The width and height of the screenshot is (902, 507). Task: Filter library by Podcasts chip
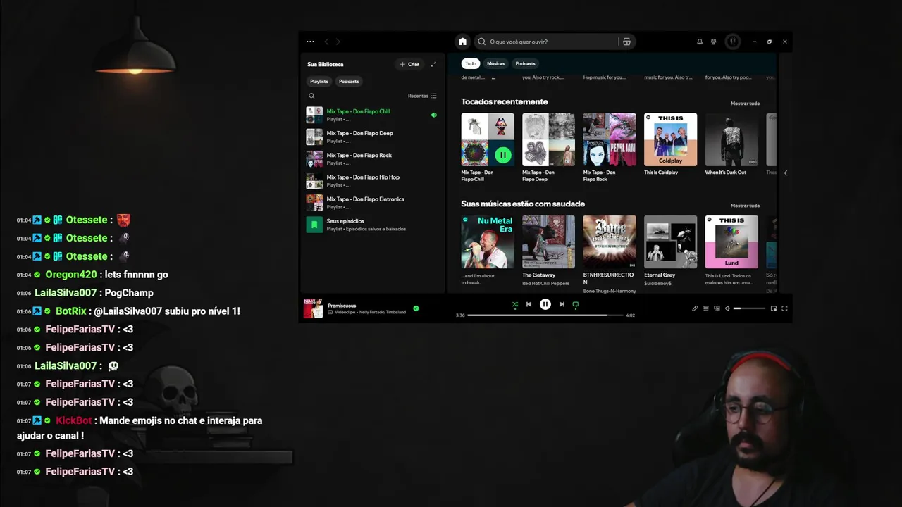point(349,81)
